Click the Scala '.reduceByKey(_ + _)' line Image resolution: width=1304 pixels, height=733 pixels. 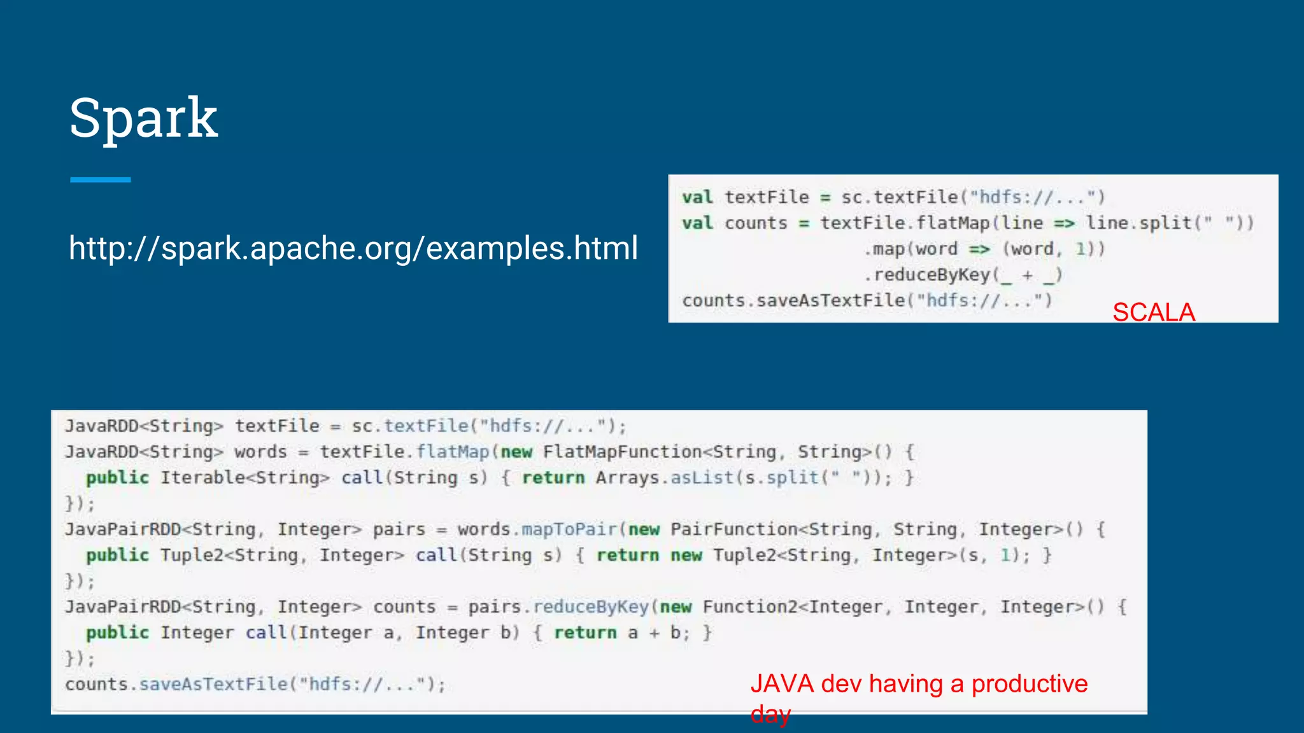coord(963,275)
